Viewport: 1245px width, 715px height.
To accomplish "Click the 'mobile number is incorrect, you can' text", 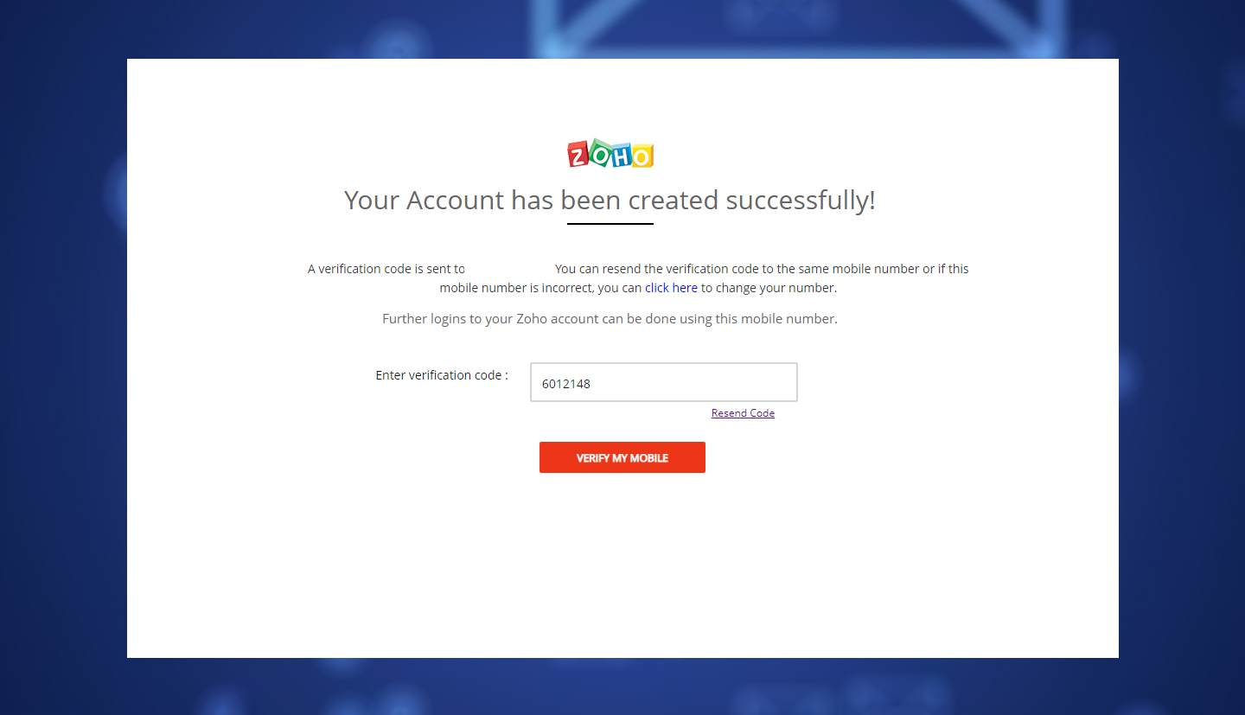I will [540, 288].
